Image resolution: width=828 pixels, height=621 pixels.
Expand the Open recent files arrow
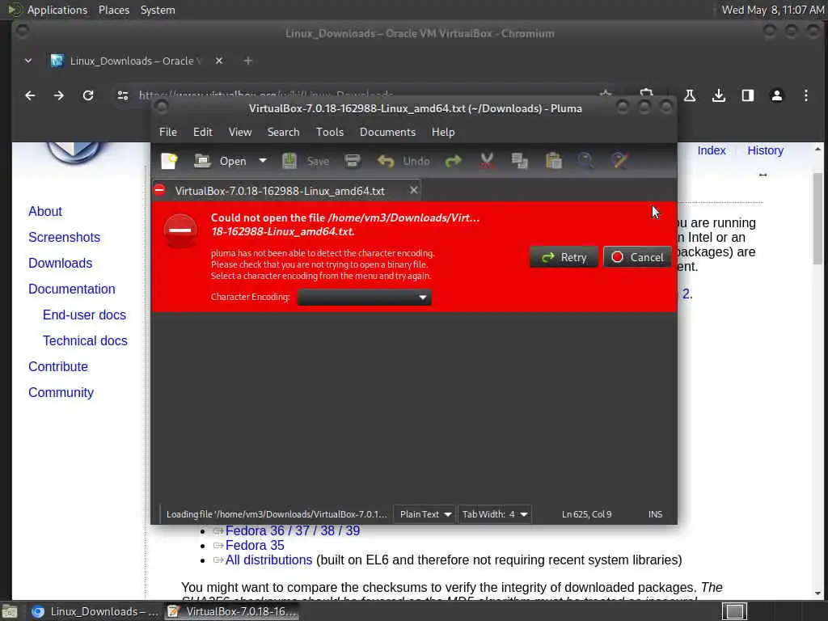[263, 161]
